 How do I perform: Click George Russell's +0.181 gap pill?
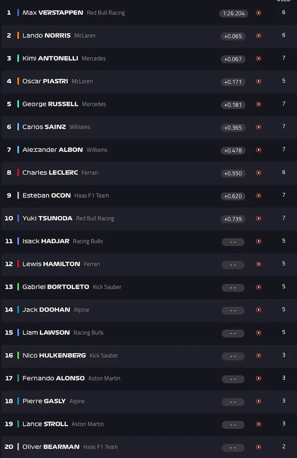coord(233,104)
